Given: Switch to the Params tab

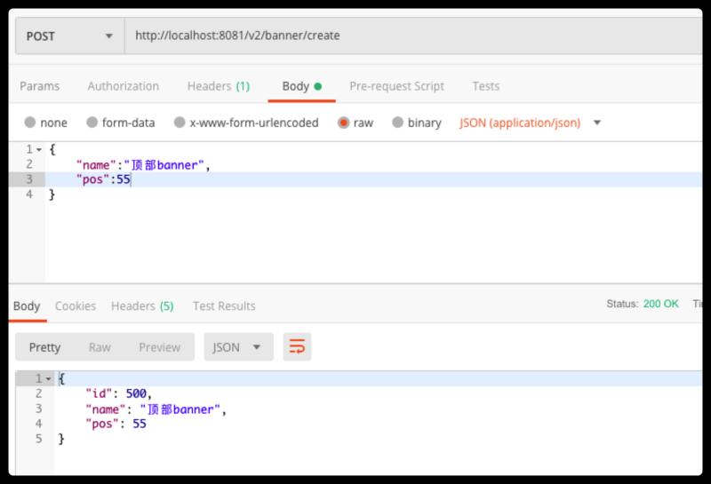Looking at the screenshot, I should tap(40, 86).
